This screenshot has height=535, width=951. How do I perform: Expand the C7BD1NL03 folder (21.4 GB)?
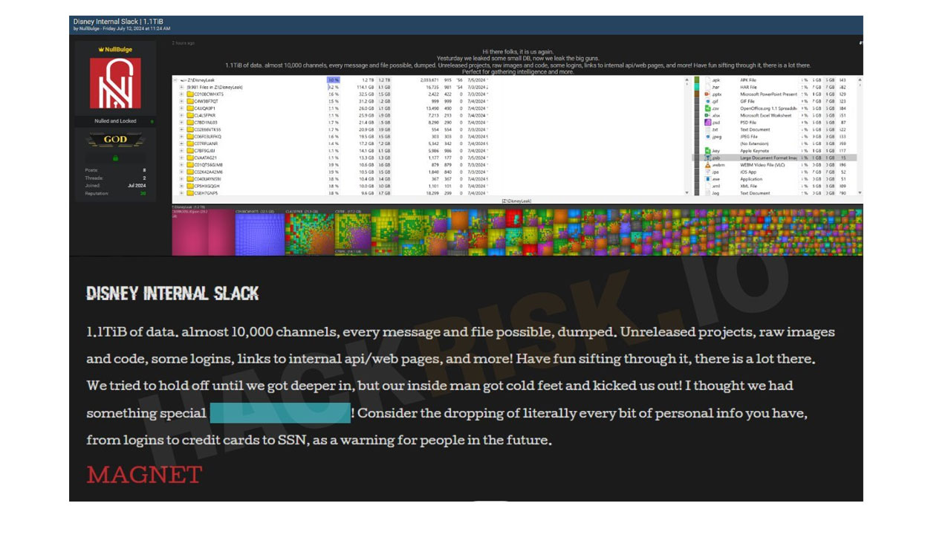click(181, 123)
